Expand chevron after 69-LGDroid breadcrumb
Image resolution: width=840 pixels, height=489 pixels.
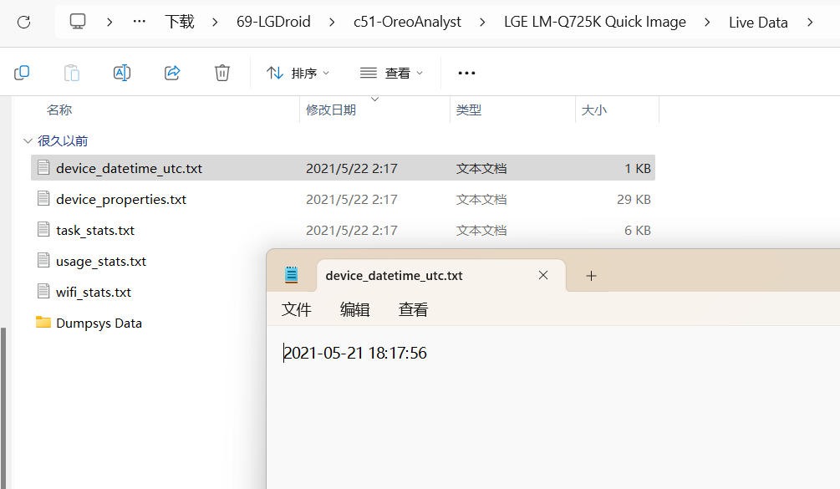click(332, 22)
